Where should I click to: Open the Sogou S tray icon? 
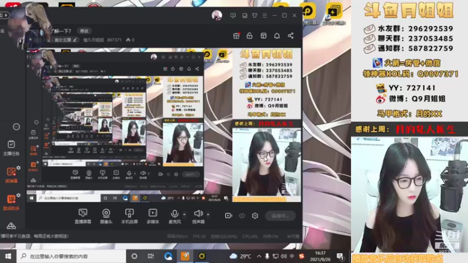(x=301, y=256)
